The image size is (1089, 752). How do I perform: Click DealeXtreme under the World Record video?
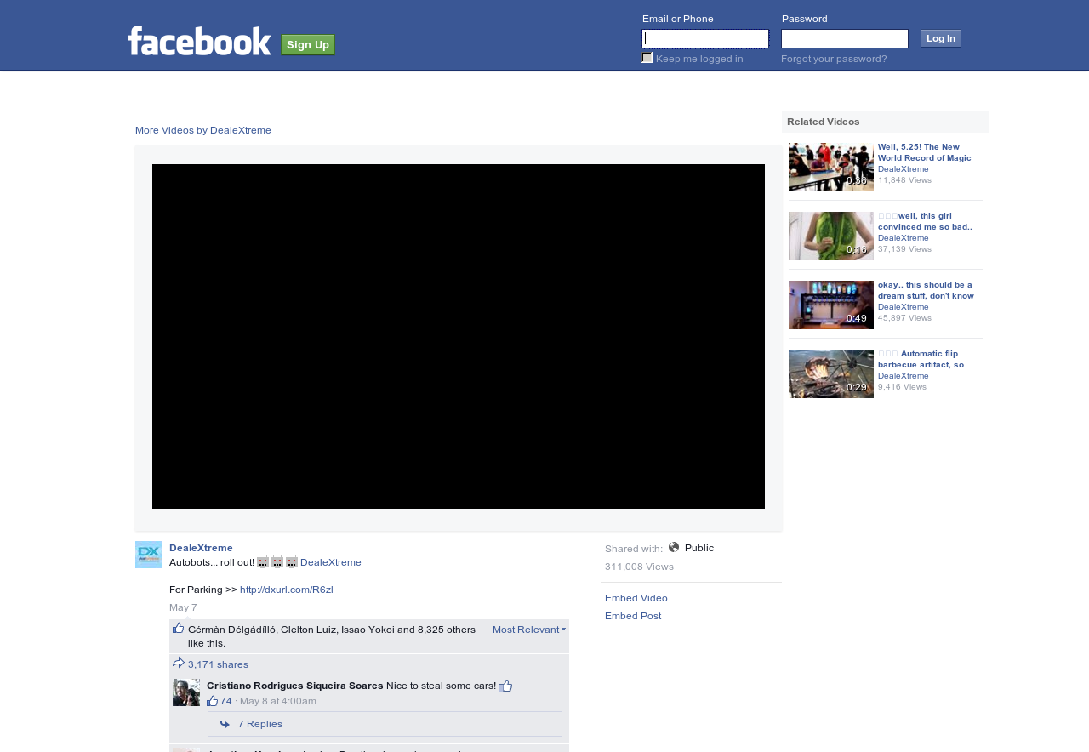(x=904, y=169)
